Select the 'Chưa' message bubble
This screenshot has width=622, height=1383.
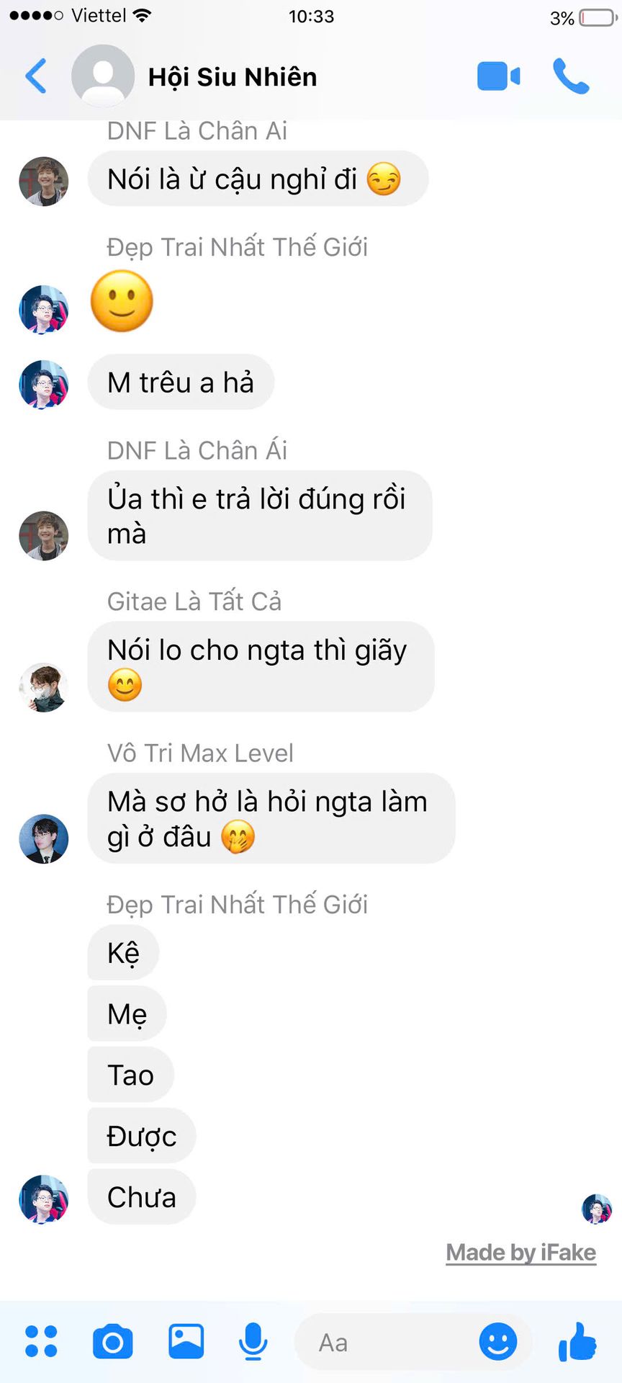click(142, 1197)
